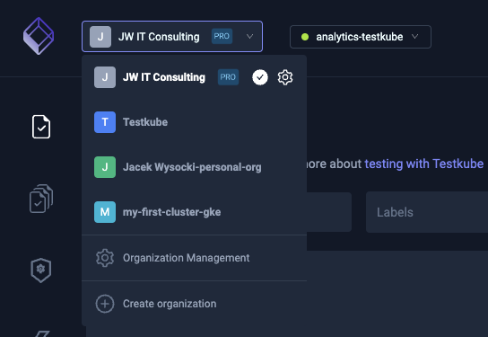Click the selected checkmark on JW IT Consulting
This screenshot has height=337, width=488.
pyautogui.click(x=260, y=77)
